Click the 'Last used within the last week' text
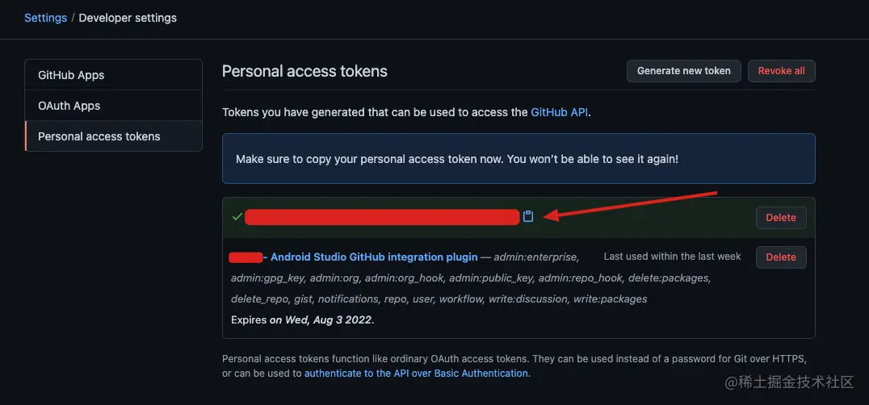The height and width of the screenshot is (405, 869). pos(672,257)
